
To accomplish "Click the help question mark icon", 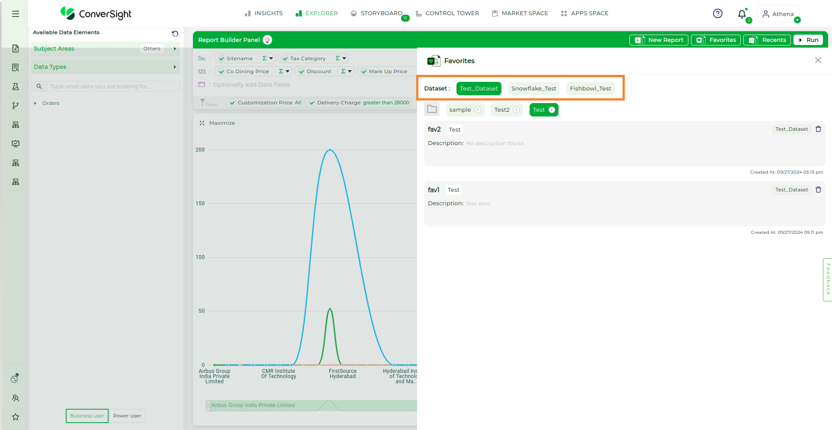I will point(718,13).
